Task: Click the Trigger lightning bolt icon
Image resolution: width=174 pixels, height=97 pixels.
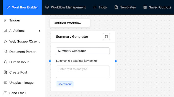Action: click(5, 20)
